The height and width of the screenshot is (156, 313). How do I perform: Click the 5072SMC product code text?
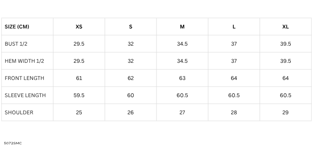pyautogui.click(x=13, y=144)
